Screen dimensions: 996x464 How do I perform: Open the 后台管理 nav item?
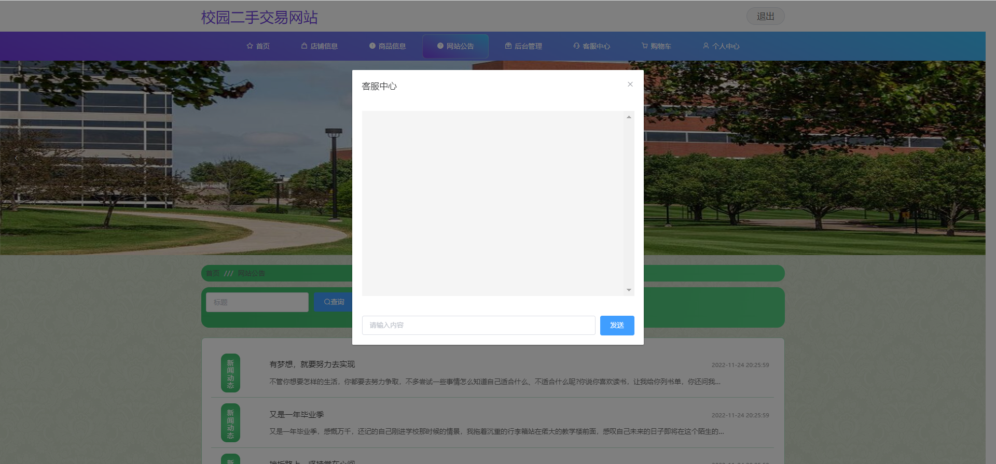[x=523, y=46]
